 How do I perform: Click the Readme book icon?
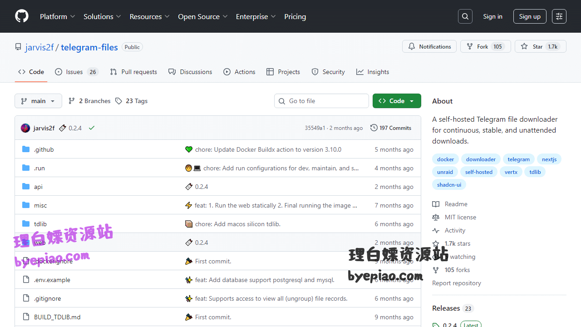tap(436, 204)
